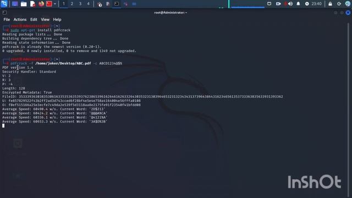The height and width of the screenshot is (198, 352).
Task: Open the file manager launcher
Action: (24, 4)
